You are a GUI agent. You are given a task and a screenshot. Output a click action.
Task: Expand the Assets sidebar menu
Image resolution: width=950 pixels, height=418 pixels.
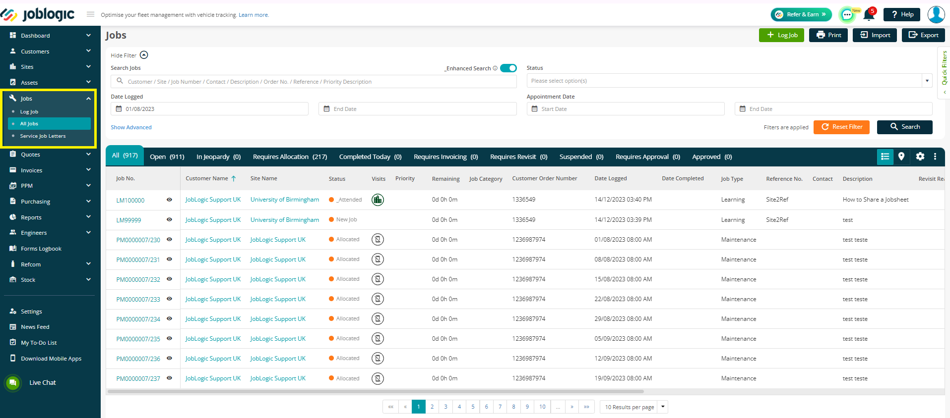88,82
